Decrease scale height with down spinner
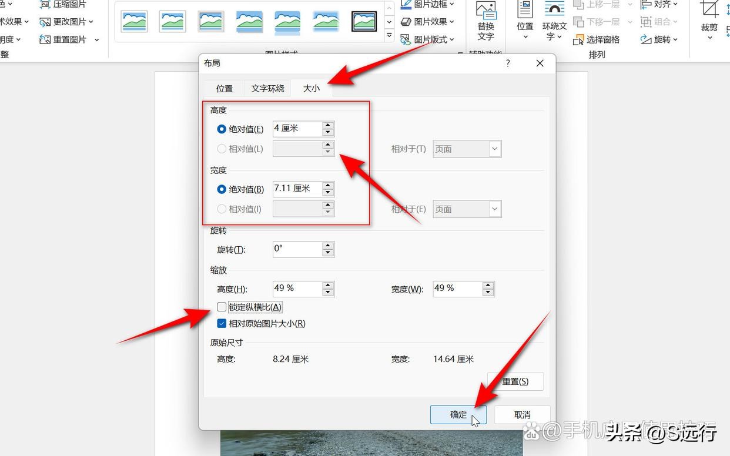This screenshot has width=730, height=456. coord(328,292)
